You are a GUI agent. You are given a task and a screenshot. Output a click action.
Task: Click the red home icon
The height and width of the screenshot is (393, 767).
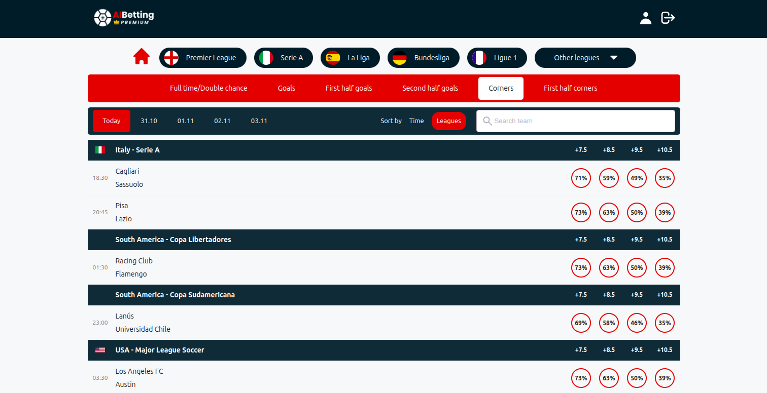(x=142, y=57)
